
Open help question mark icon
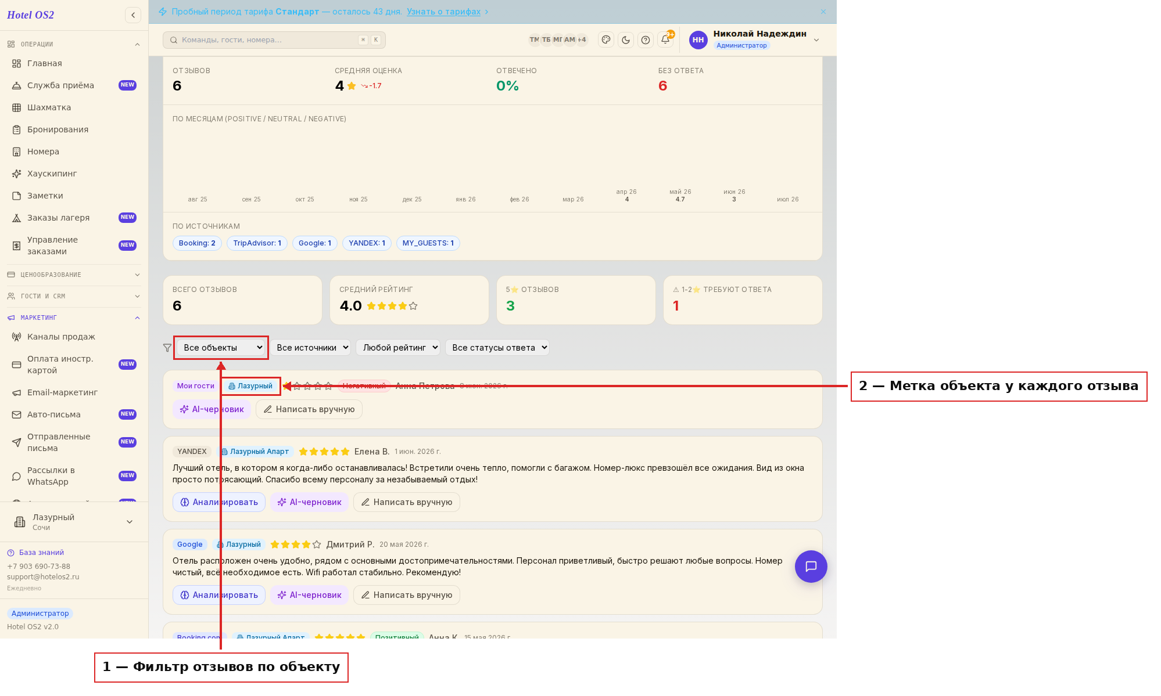646,40
